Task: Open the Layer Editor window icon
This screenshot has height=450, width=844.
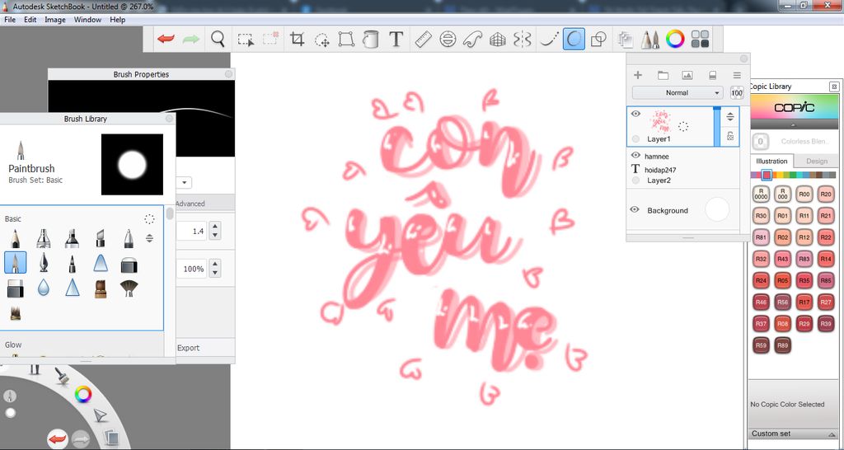Action: pyautogui.click(x=626, y=40)
